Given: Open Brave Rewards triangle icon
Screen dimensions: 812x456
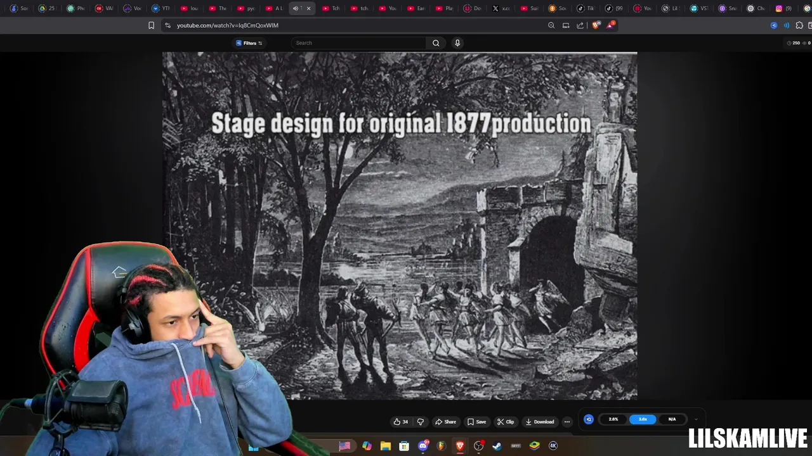Looking at the screenshot, I should click(x=610, y=25).
